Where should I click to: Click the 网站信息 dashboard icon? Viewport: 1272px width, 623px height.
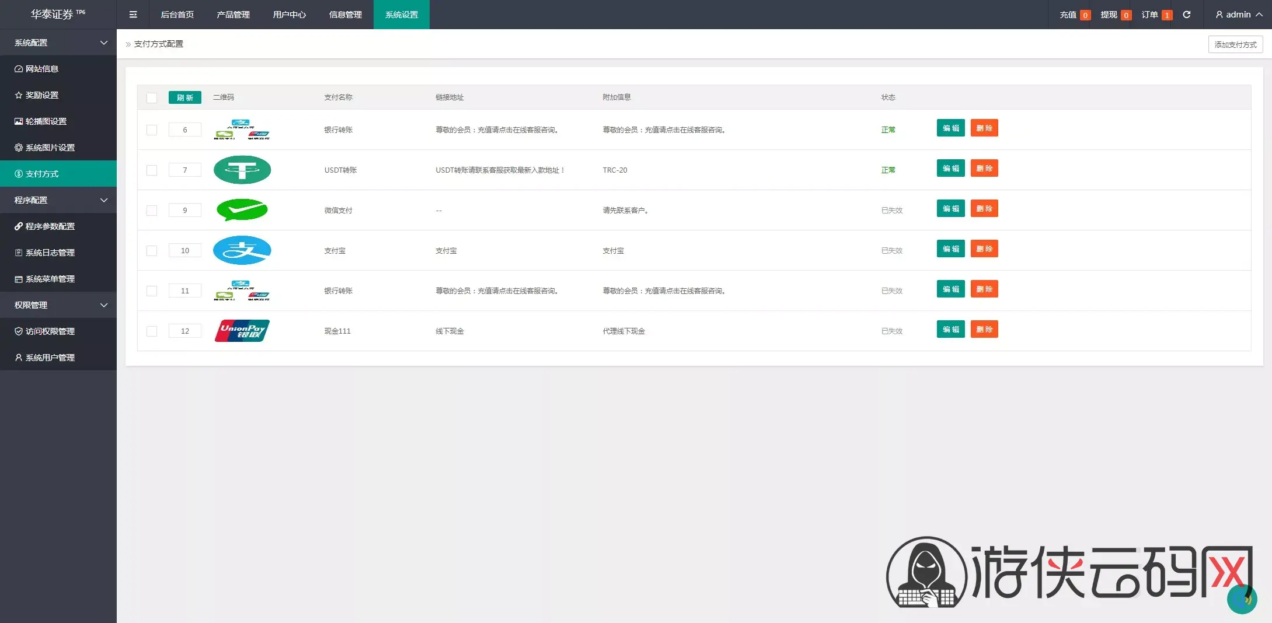(19, 69)
